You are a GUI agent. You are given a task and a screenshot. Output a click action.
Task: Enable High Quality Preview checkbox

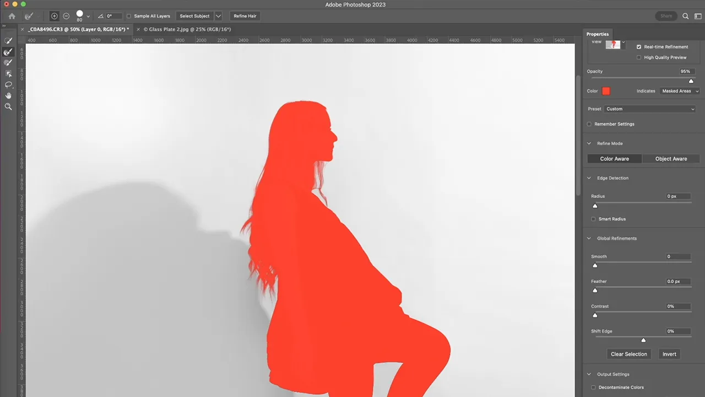639,57
